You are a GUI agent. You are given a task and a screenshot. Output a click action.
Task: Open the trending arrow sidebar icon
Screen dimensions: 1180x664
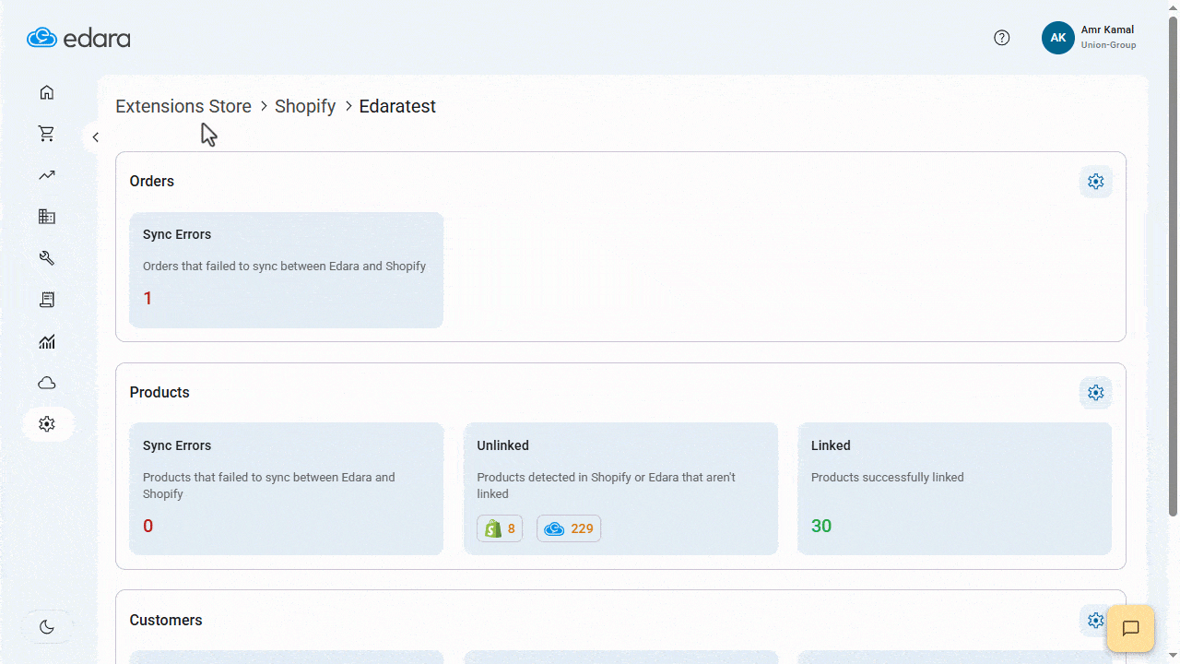pyautogui.click(x=47, y=175)
